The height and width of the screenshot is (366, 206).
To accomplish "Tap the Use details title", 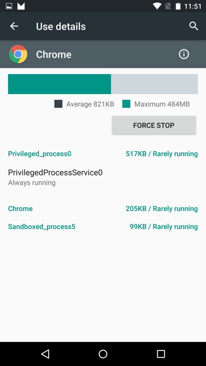I will [x=61, y=26].
